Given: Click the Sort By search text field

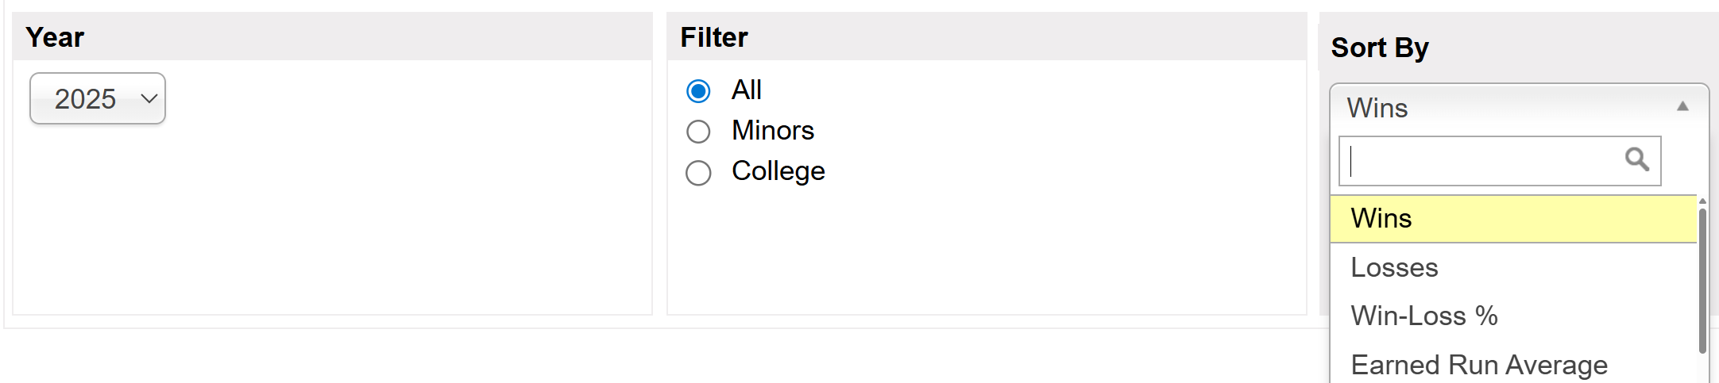Looking at the screenshot, I should [1478, 160].
